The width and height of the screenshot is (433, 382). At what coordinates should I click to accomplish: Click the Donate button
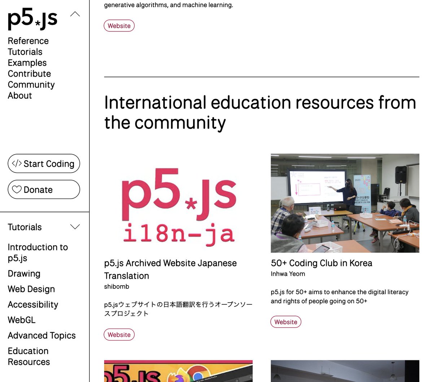coord(44,190)
